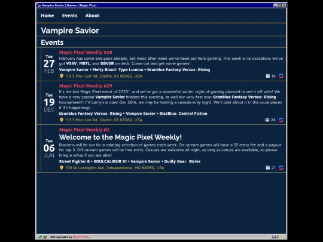Click attendee icon beside count 19
The width and height of the screenshot is (323, 242).
pyautogui.click(x=267, y=76)
